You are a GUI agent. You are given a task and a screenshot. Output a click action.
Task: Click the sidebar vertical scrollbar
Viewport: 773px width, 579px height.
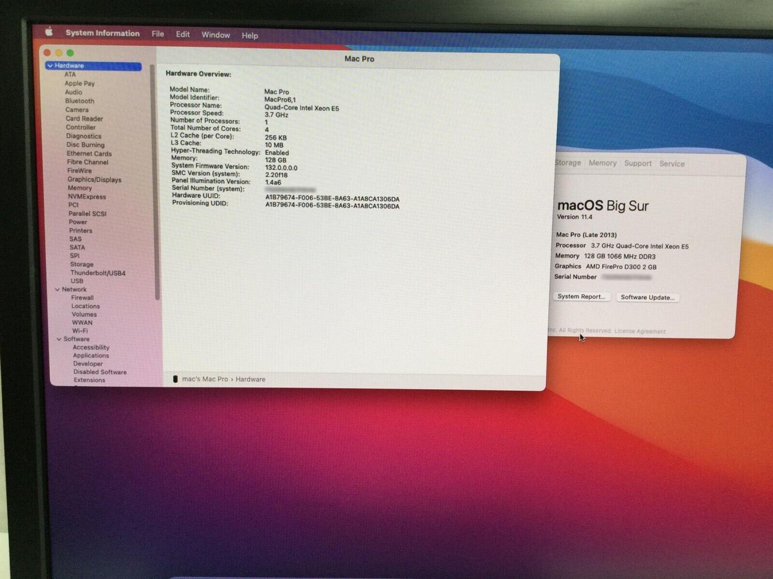tap(155, 182)
